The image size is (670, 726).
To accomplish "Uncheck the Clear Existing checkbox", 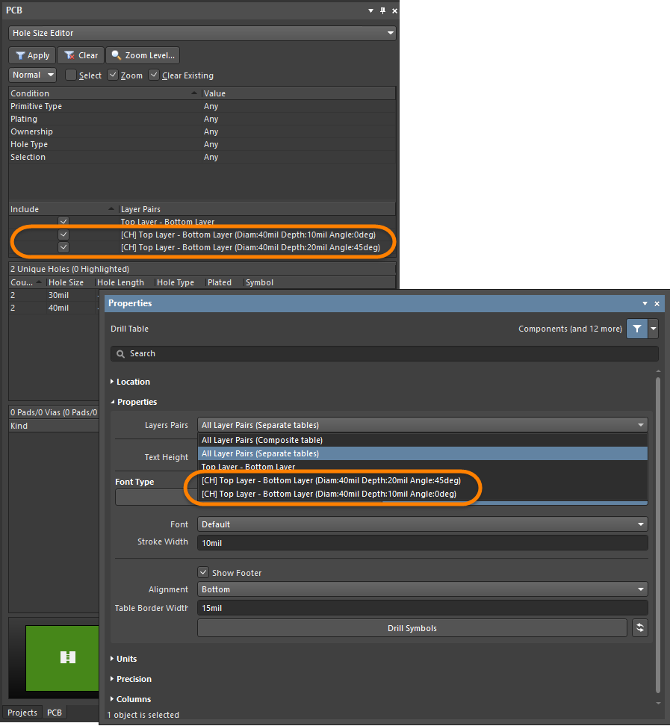I will [154, 75].
